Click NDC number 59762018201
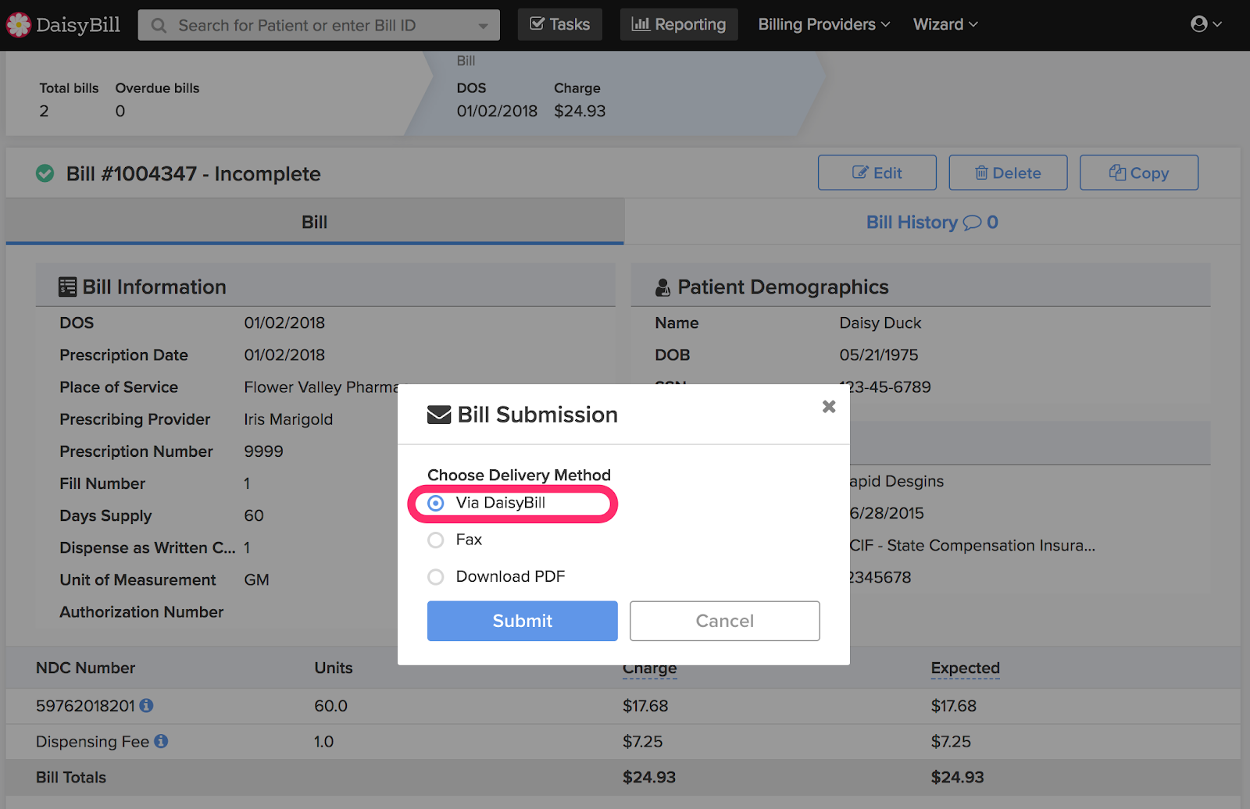Image resolution: width=1250 pixels, height=809 pixels. [x=86, y=705]
